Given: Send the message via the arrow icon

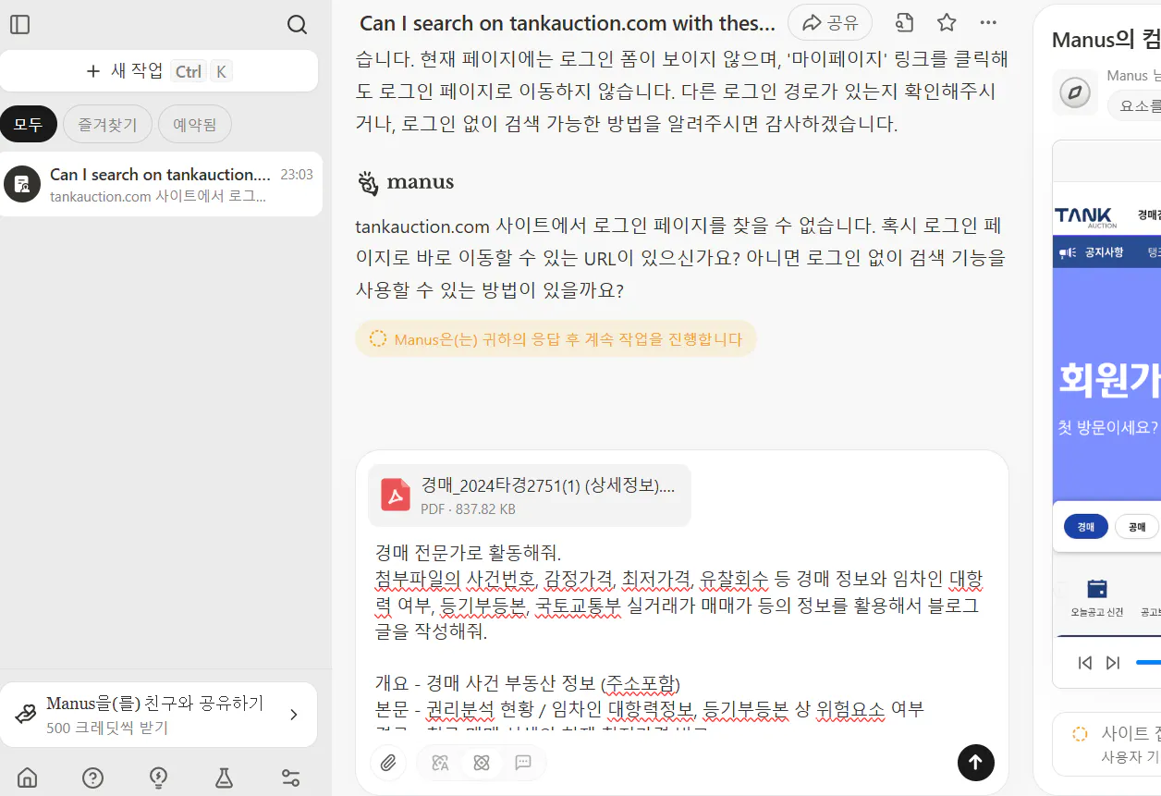Looking at the screenshot, I should click(x=975, y=763).
